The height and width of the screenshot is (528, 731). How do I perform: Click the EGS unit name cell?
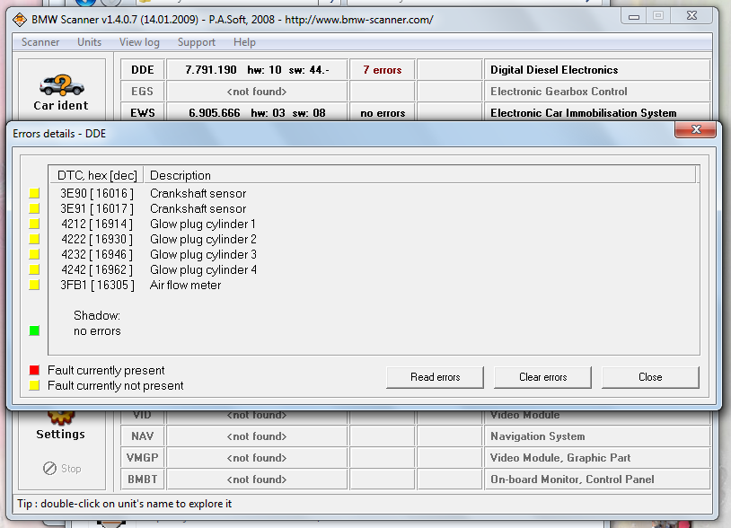coord(143,92)
